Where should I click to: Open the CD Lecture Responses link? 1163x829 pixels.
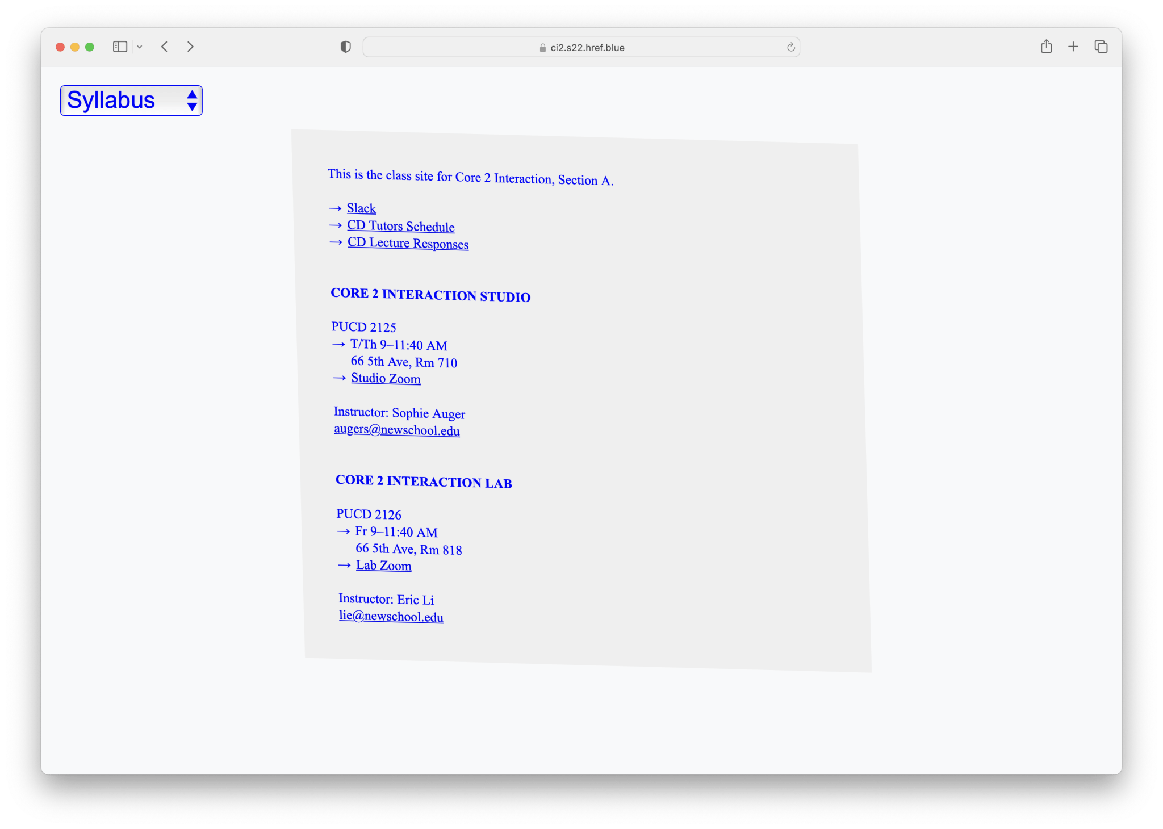[408, 243]
